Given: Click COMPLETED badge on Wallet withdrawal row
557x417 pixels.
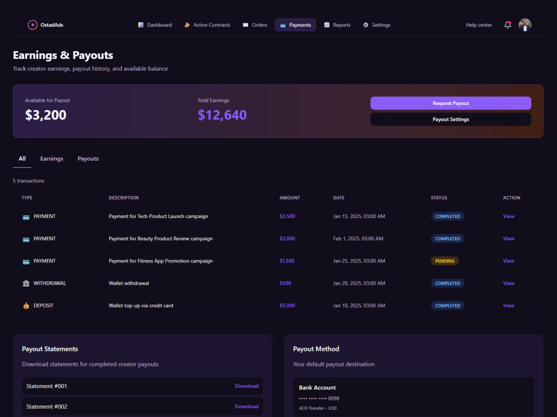Looking at the screenshot, I should tap(448, 284).
